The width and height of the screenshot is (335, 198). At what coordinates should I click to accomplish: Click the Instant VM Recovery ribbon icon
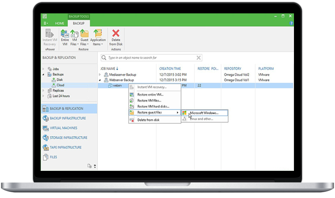pos(49,34)
